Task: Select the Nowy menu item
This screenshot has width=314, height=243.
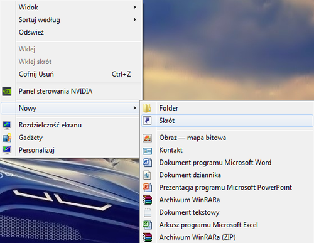Action: point(70,108)
